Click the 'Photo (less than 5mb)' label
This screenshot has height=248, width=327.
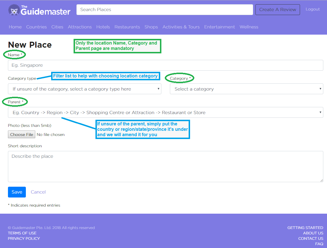(30, 125)
